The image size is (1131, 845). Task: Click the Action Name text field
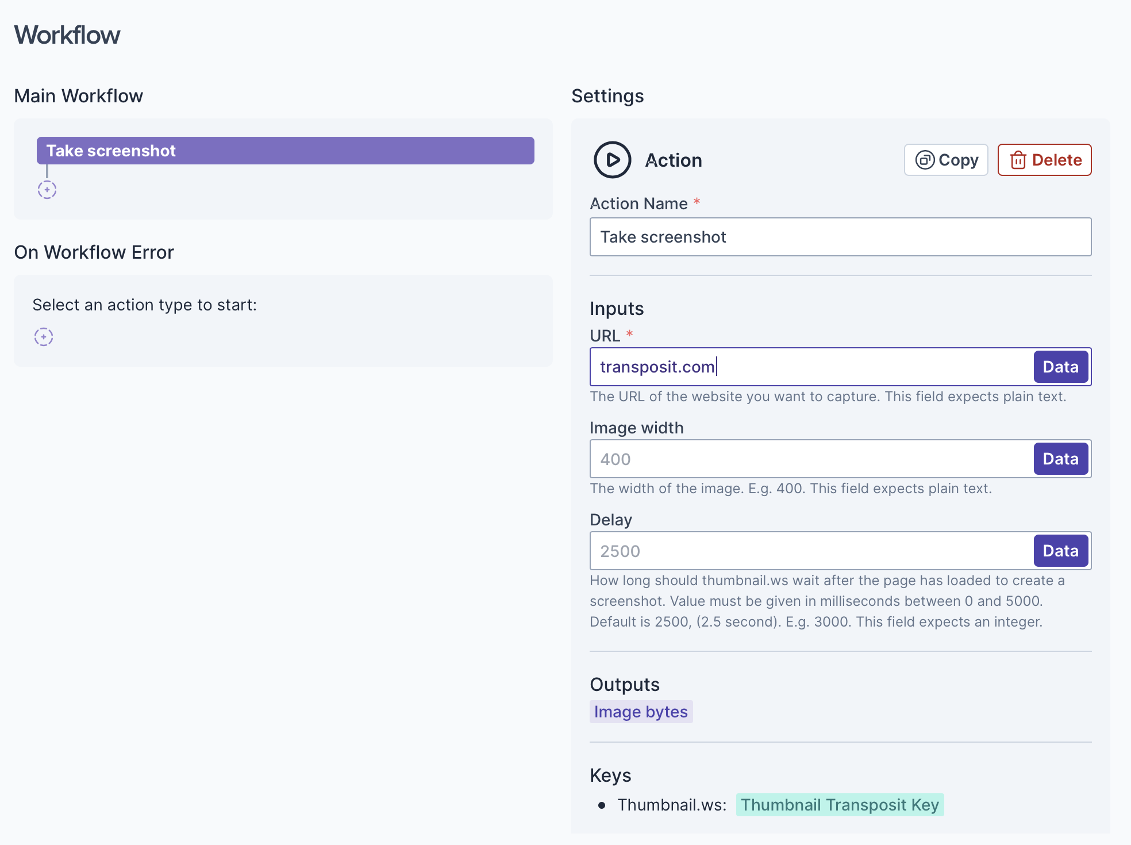click(x=840, y=237)
